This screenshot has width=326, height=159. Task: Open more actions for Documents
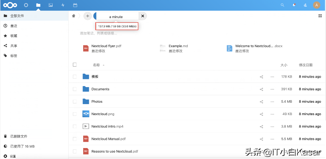point(272,89)
